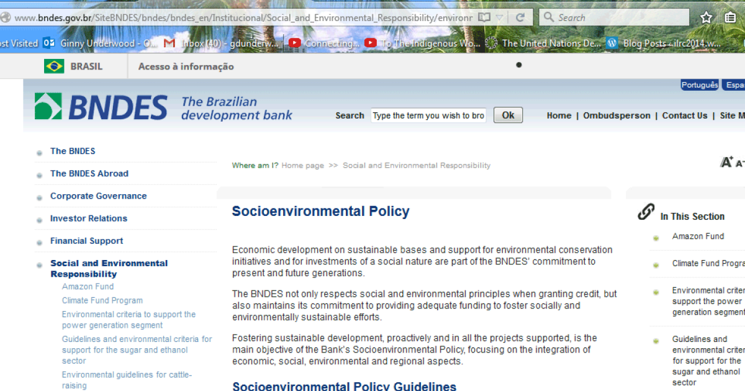Click the site search input field
This screenshot has height=391, width=745.
coord(428,115)
